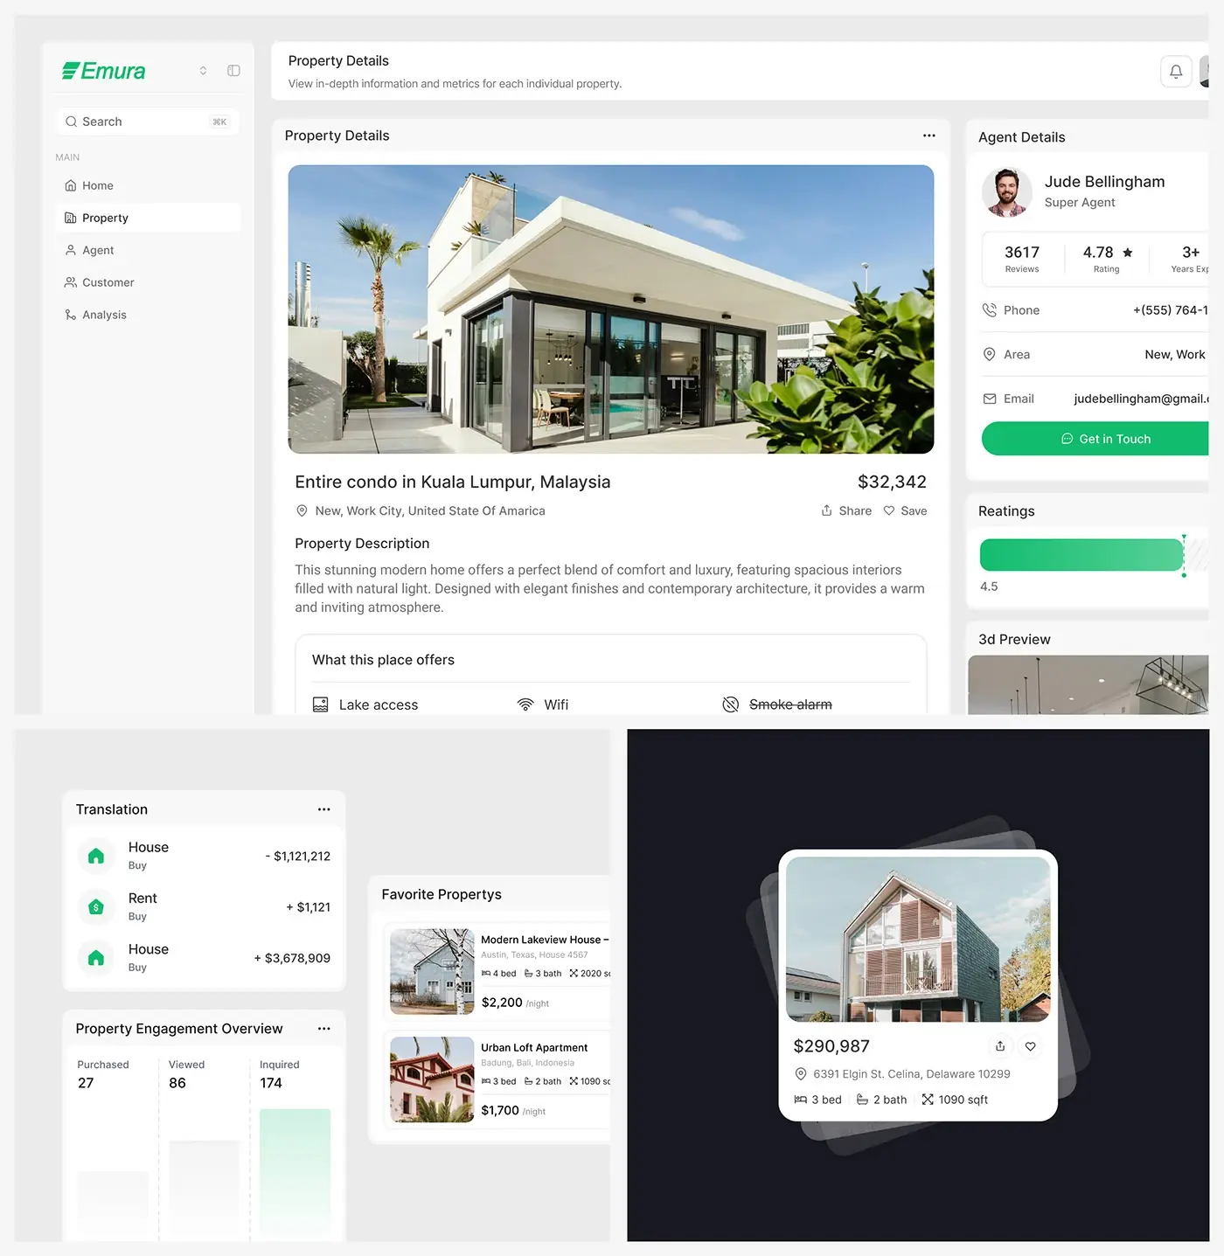The width and height of the screenshot is (1224, 1256).
Task: Open Urban Loft Apartment thumbnail
Action: tap(432, 1079)
